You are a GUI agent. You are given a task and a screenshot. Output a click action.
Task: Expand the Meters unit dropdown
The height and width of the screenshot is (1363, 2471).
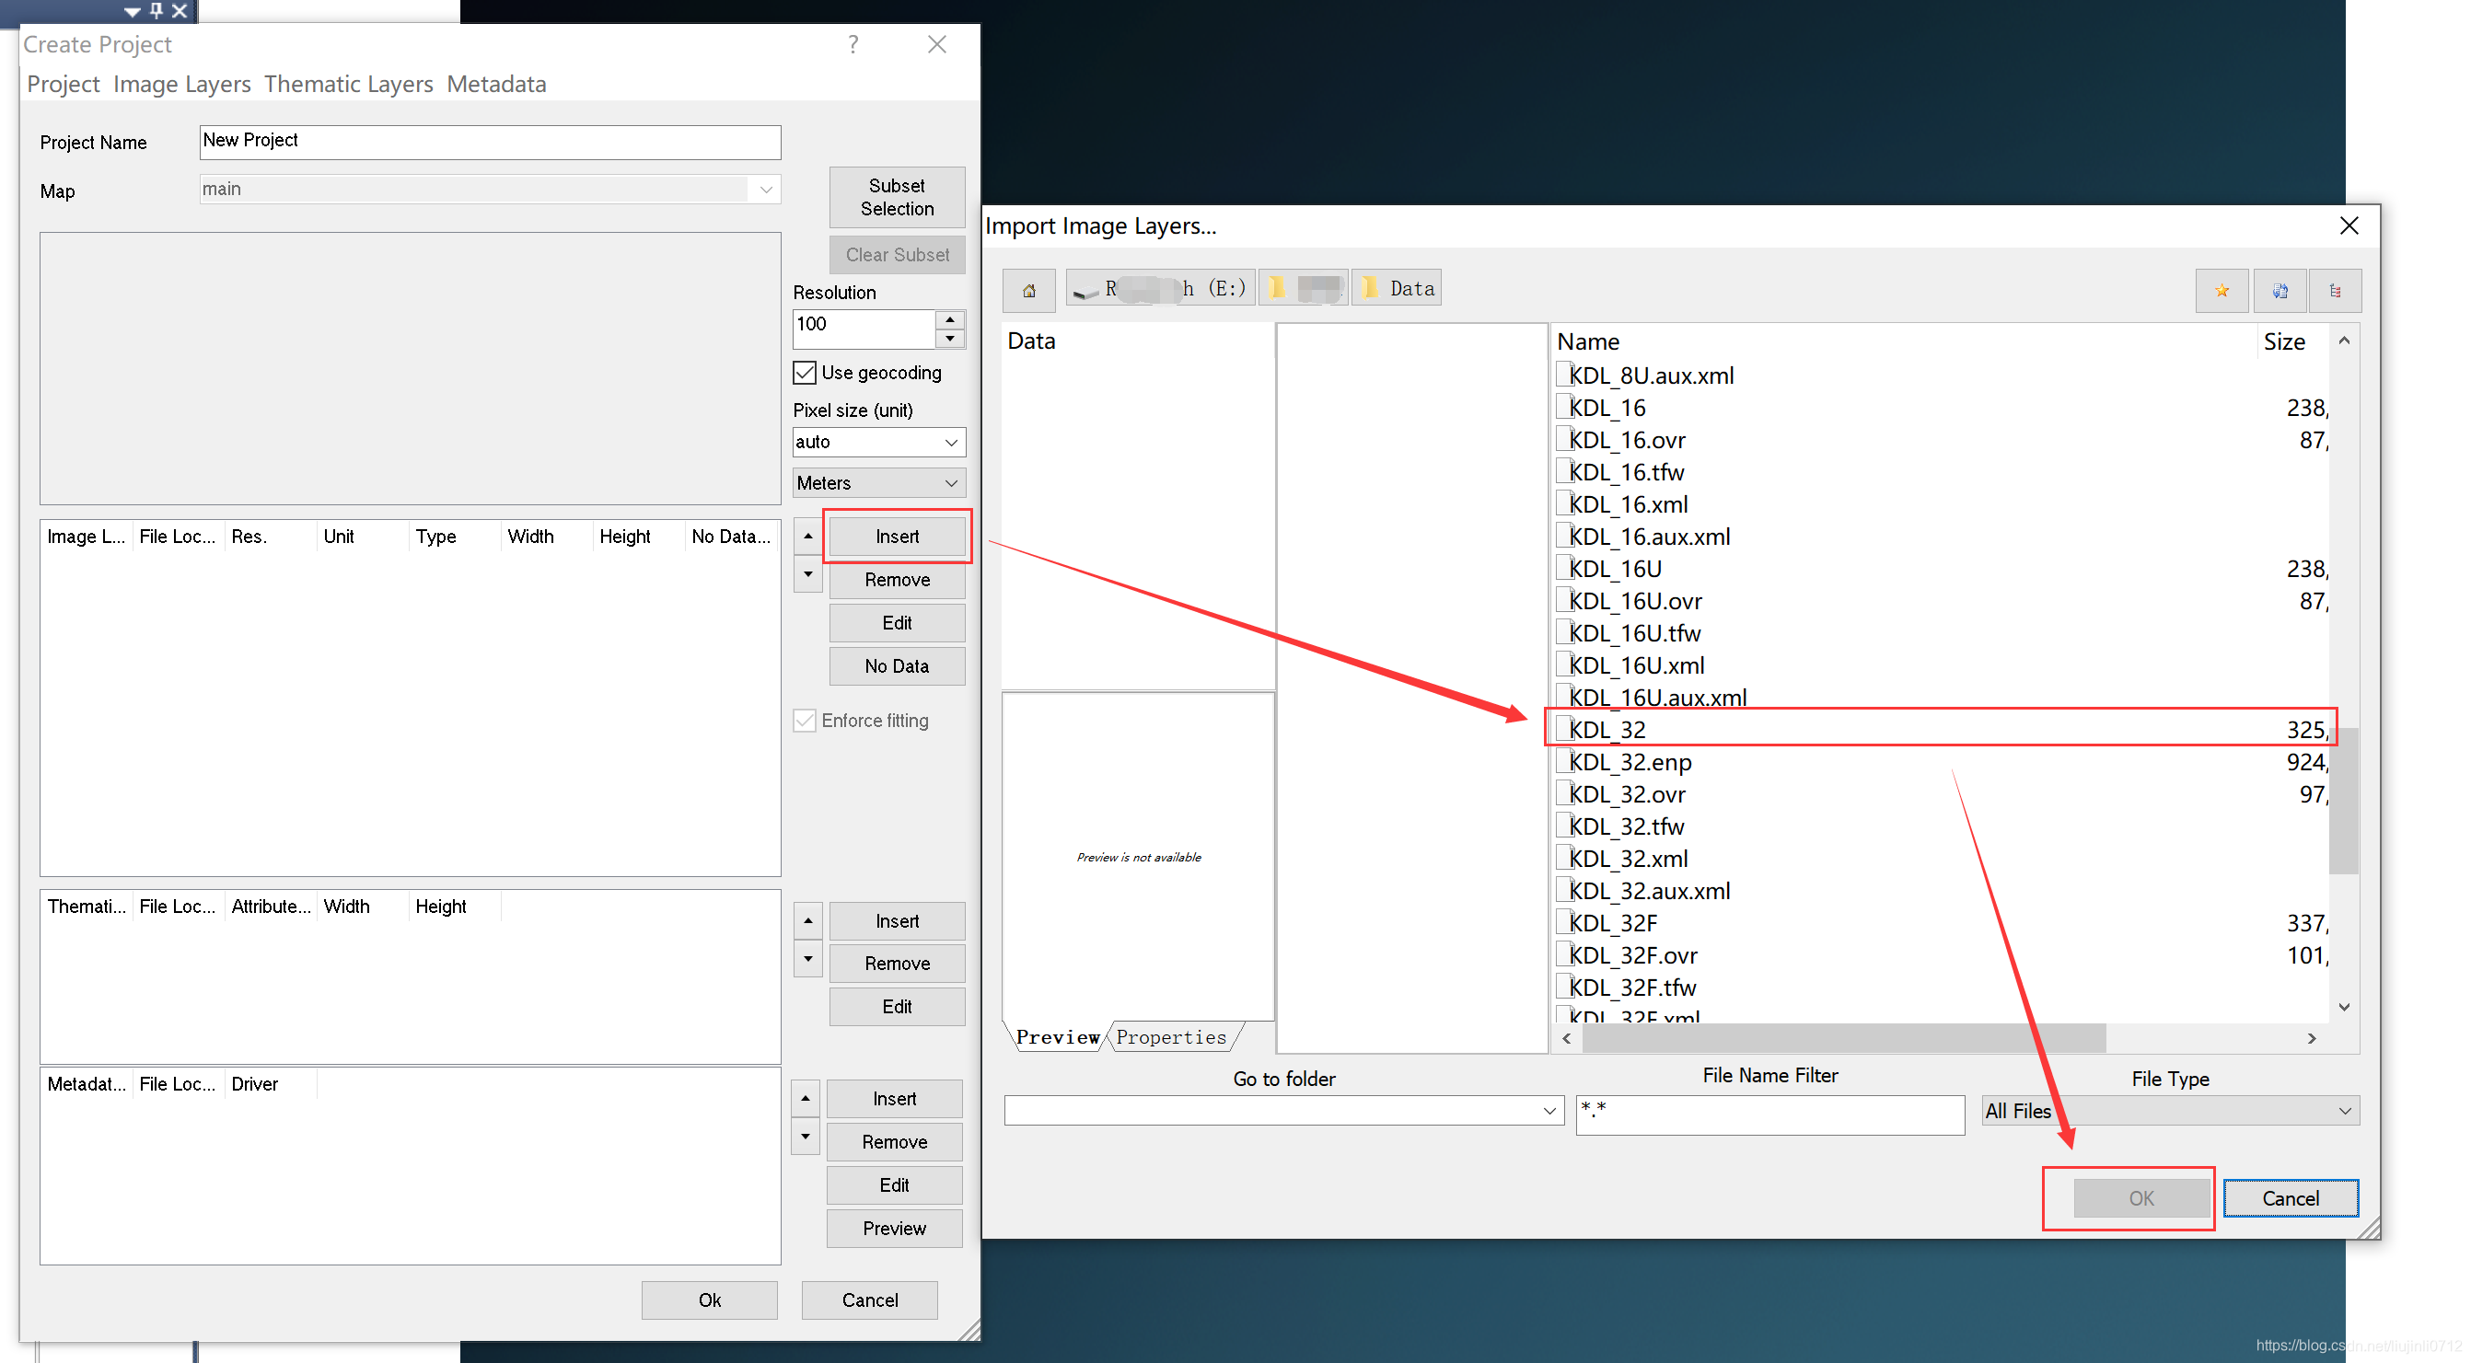[x=877, y=482]
